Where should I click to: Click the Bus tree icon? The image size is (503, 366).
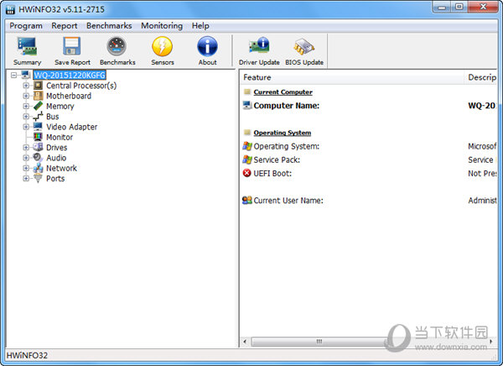tap(38, 117)
